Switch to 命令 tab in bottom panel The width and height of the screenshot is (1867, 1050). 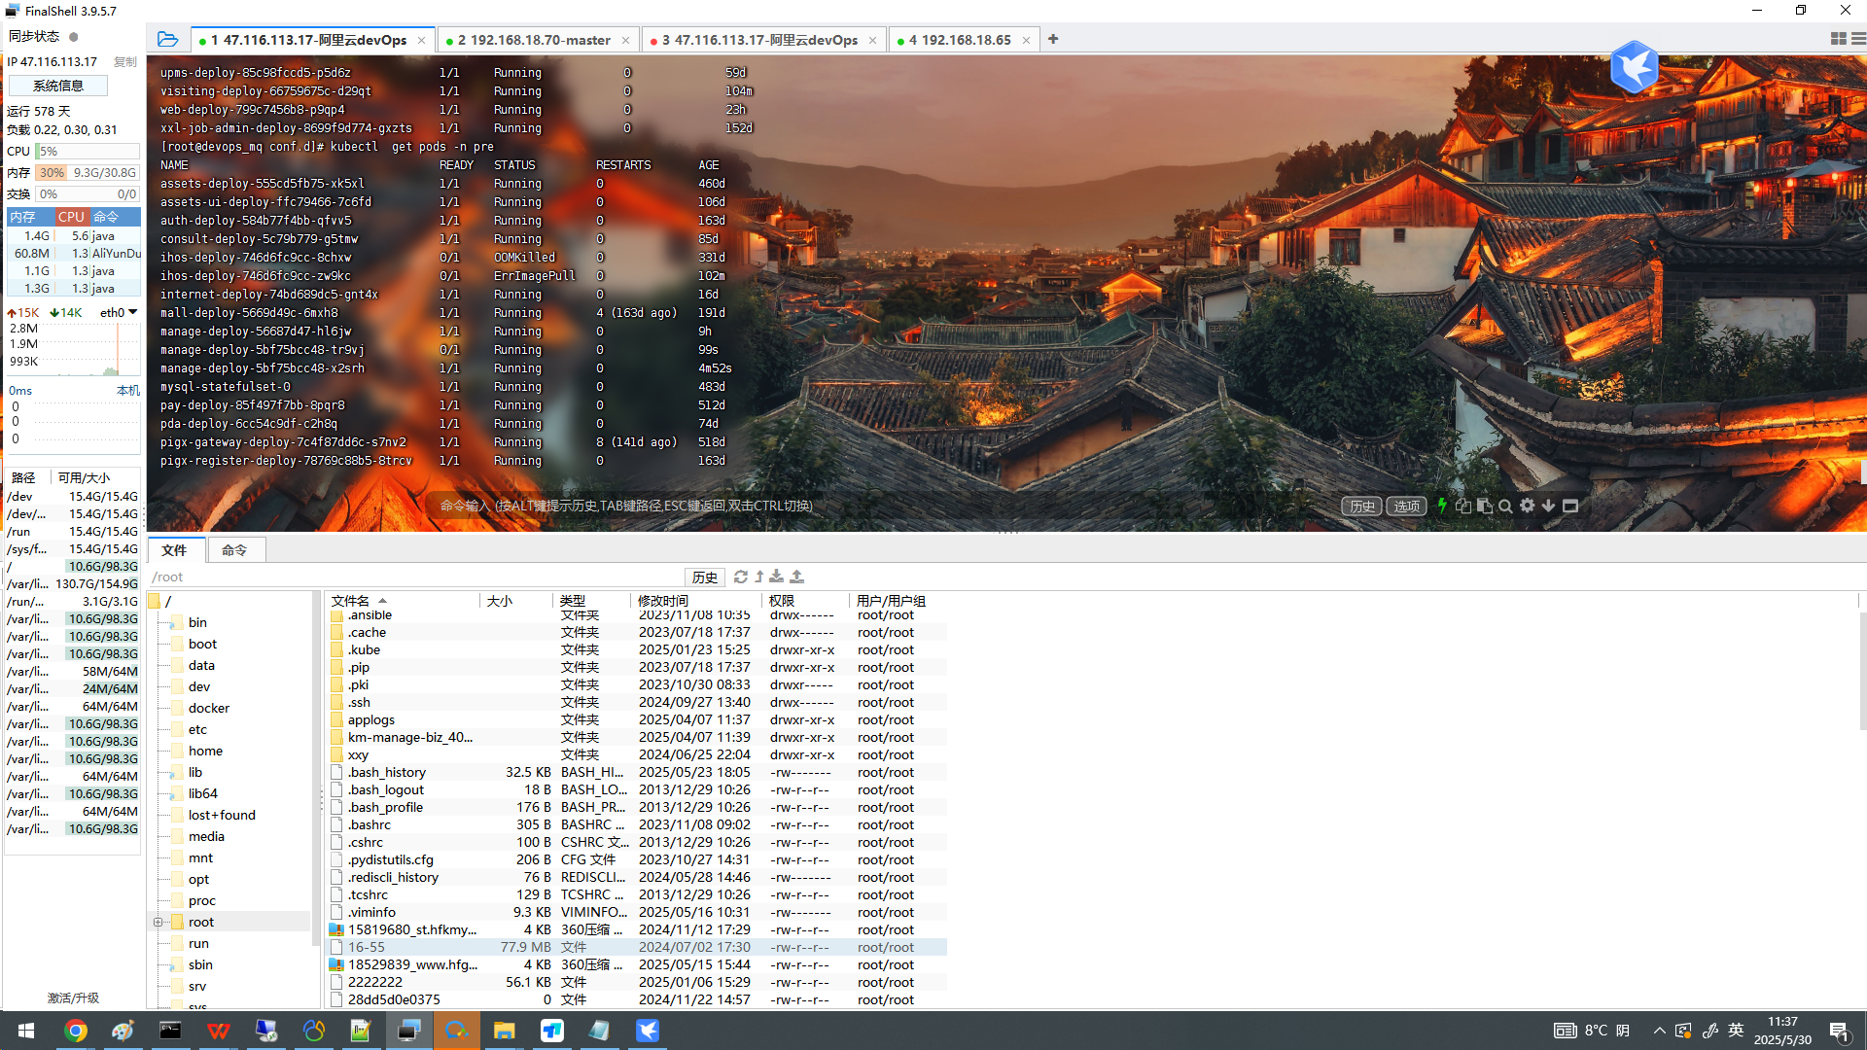(x=234, y=550)
